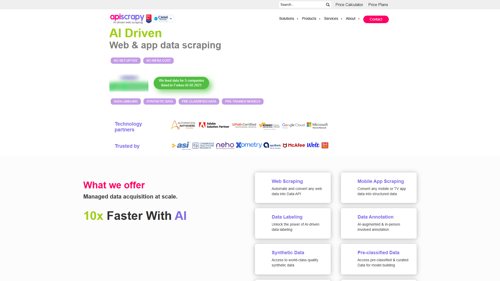This screenshot has height=281, width=500.
Task: Click the pink Contact button
Action: [376, 19]
